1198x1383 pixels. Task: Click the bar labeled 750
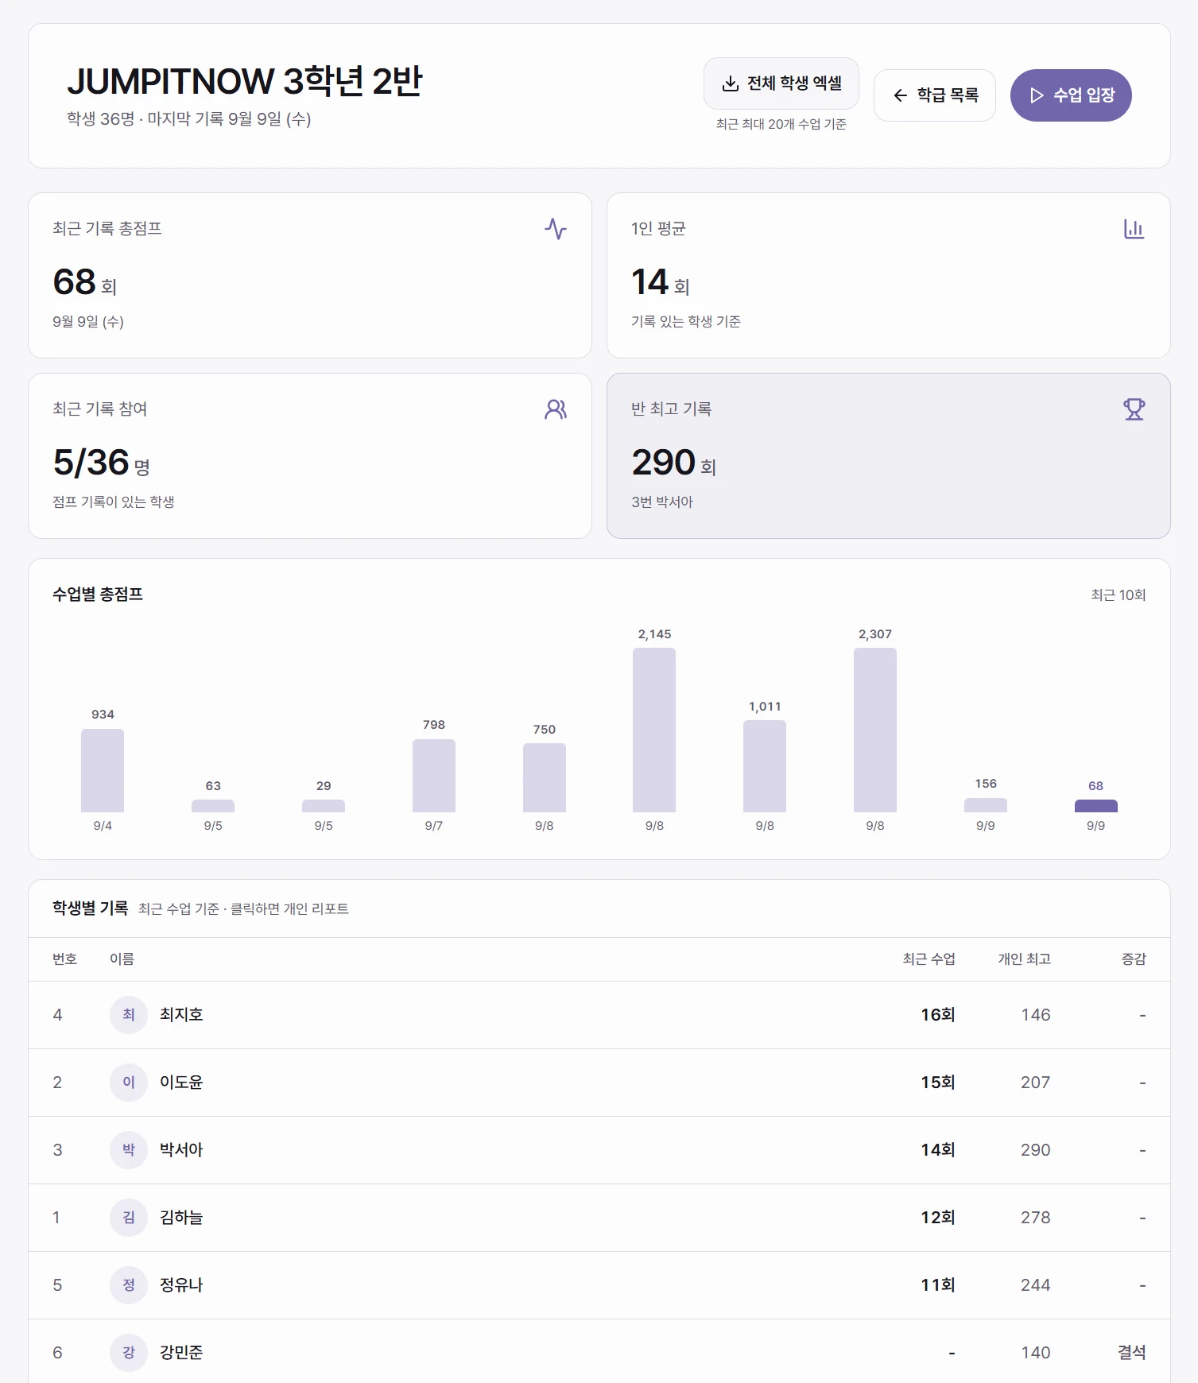(545, 777)
